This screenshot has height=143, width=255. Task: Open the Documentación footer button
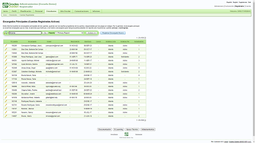(x=104, y=129)
